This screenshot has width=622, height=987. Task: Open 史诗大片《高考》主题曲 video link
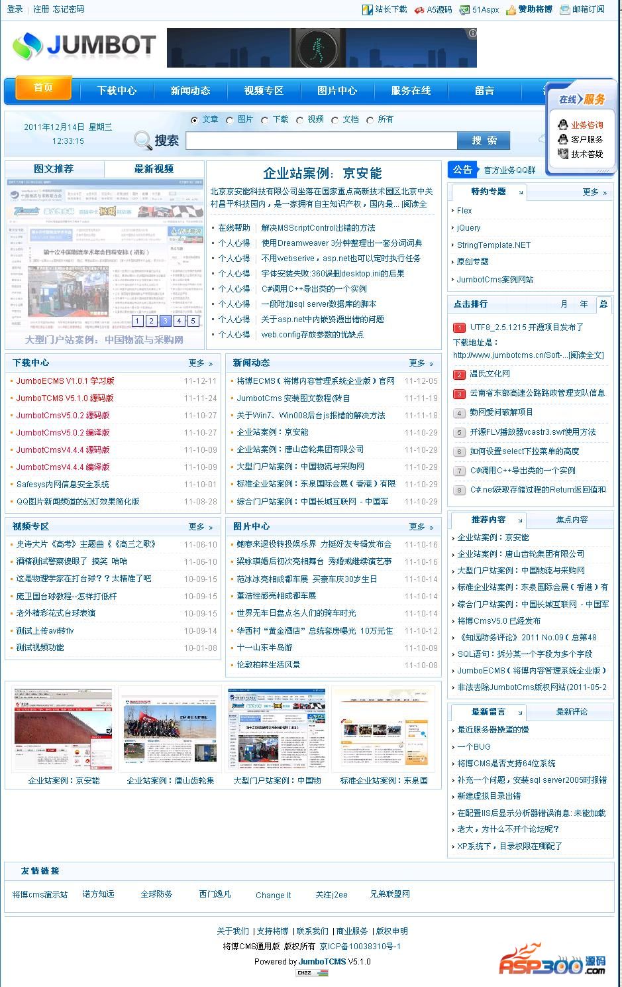(86, 544)
